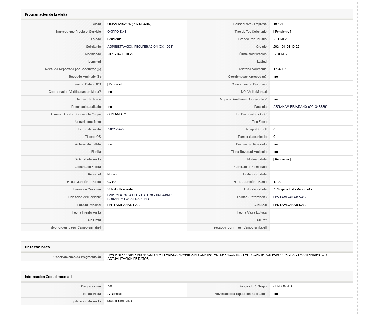Select the Creado date 2021-04-05 10:22
The image size is (385, 316).
coord(286,47)
